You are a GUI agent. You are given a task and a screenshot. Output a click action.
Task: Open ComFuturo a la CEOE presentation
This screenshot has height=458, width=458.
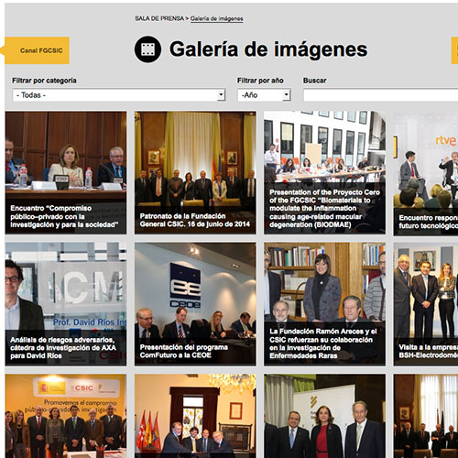click(195, 304)
